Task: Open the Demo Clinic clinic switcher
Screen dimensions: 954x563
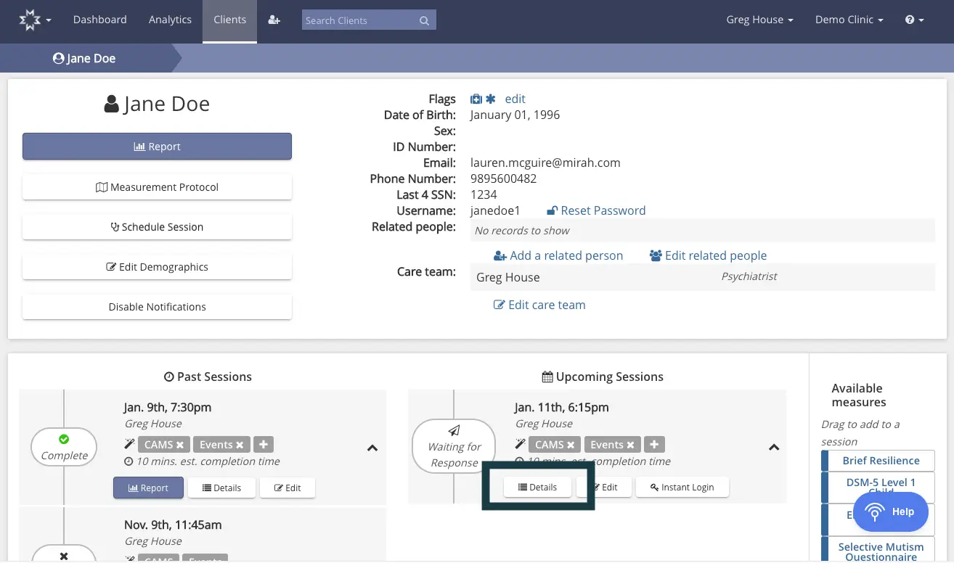Action: [x=849, y=20]
